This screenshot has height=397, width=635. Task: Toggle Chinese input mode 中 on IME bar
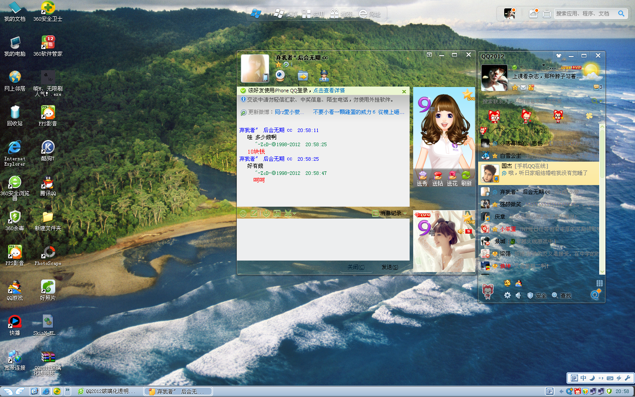coord(583,378)
